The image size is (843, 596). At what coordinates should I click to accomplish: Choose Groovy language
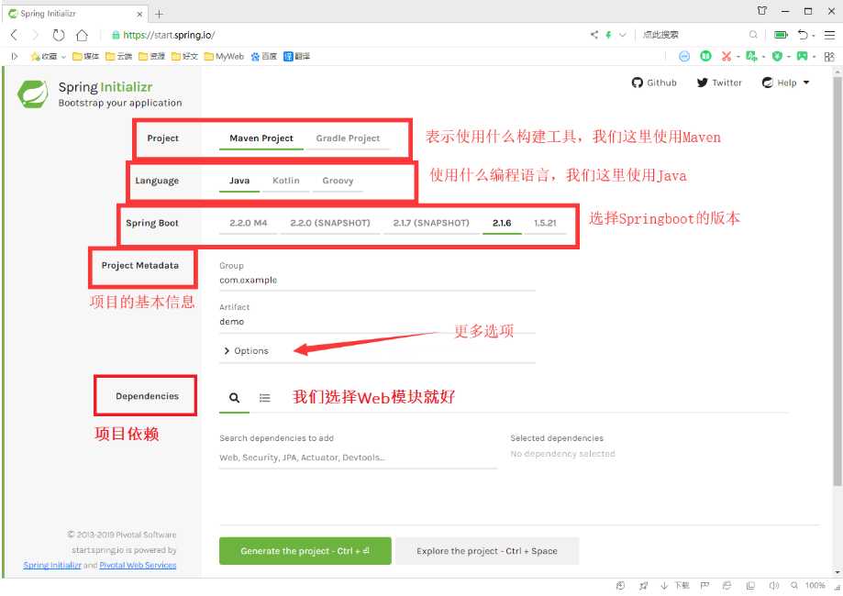point(338,181)
